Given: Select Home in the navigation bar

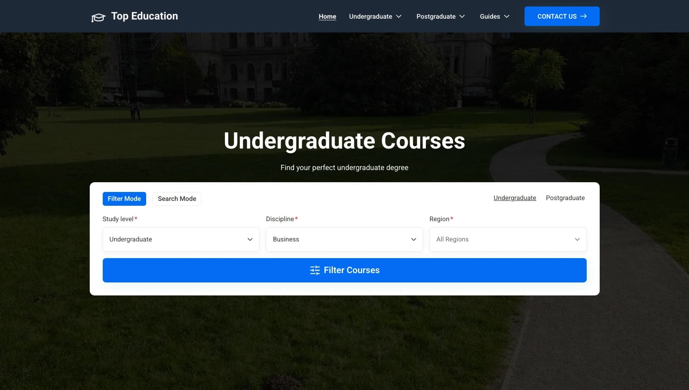Looking at the screenshot, I should coord(327,16).
